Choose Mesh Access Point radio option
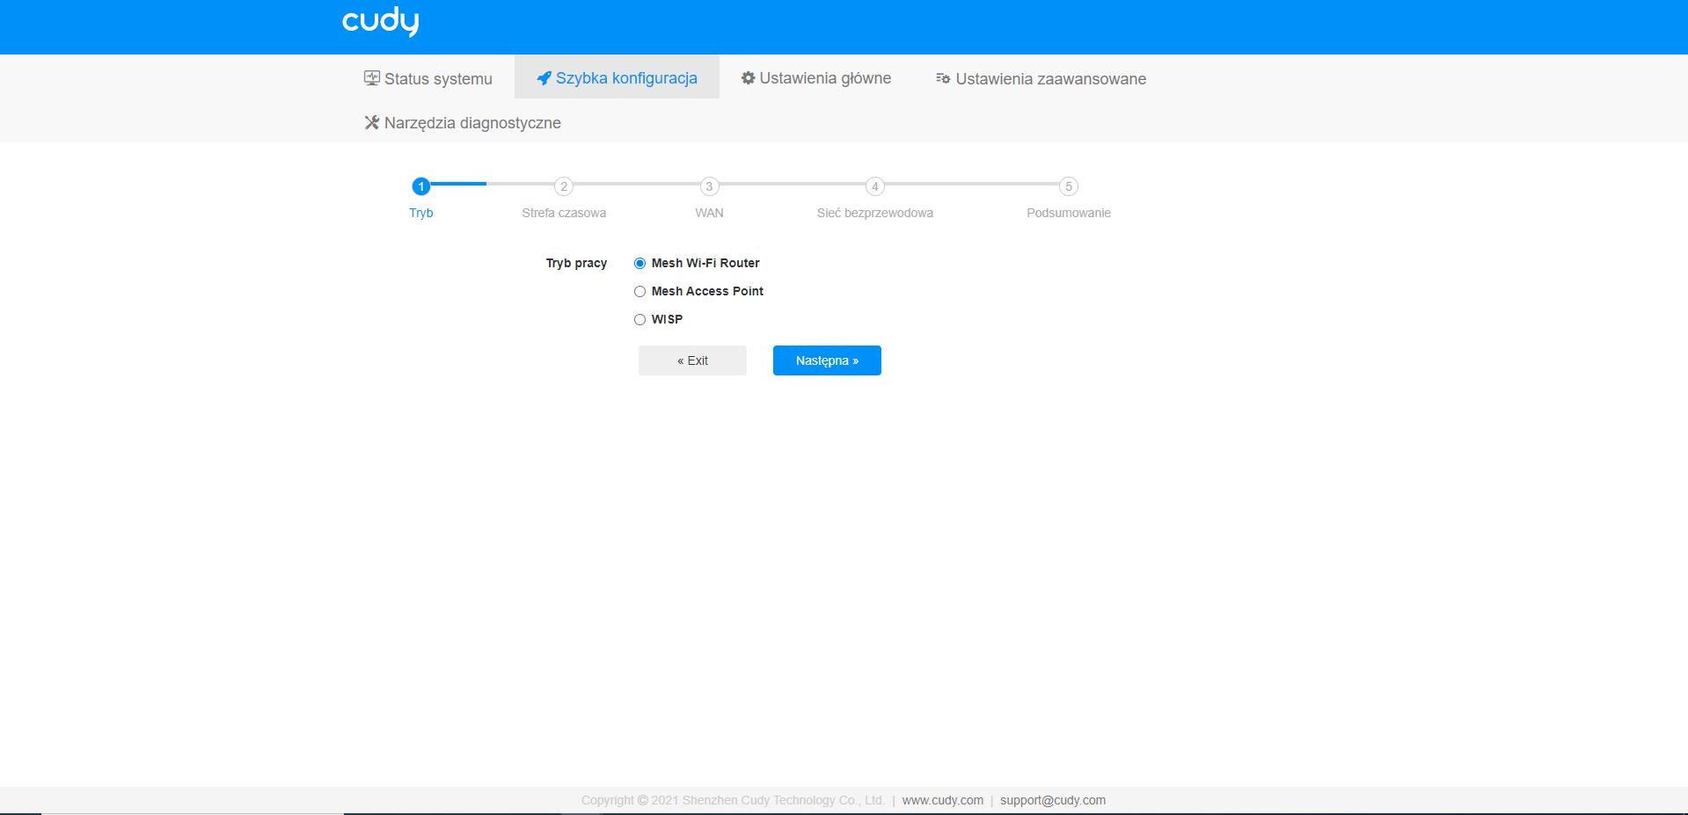This screenshot has width=1688, height=815. tap(640, 291)
